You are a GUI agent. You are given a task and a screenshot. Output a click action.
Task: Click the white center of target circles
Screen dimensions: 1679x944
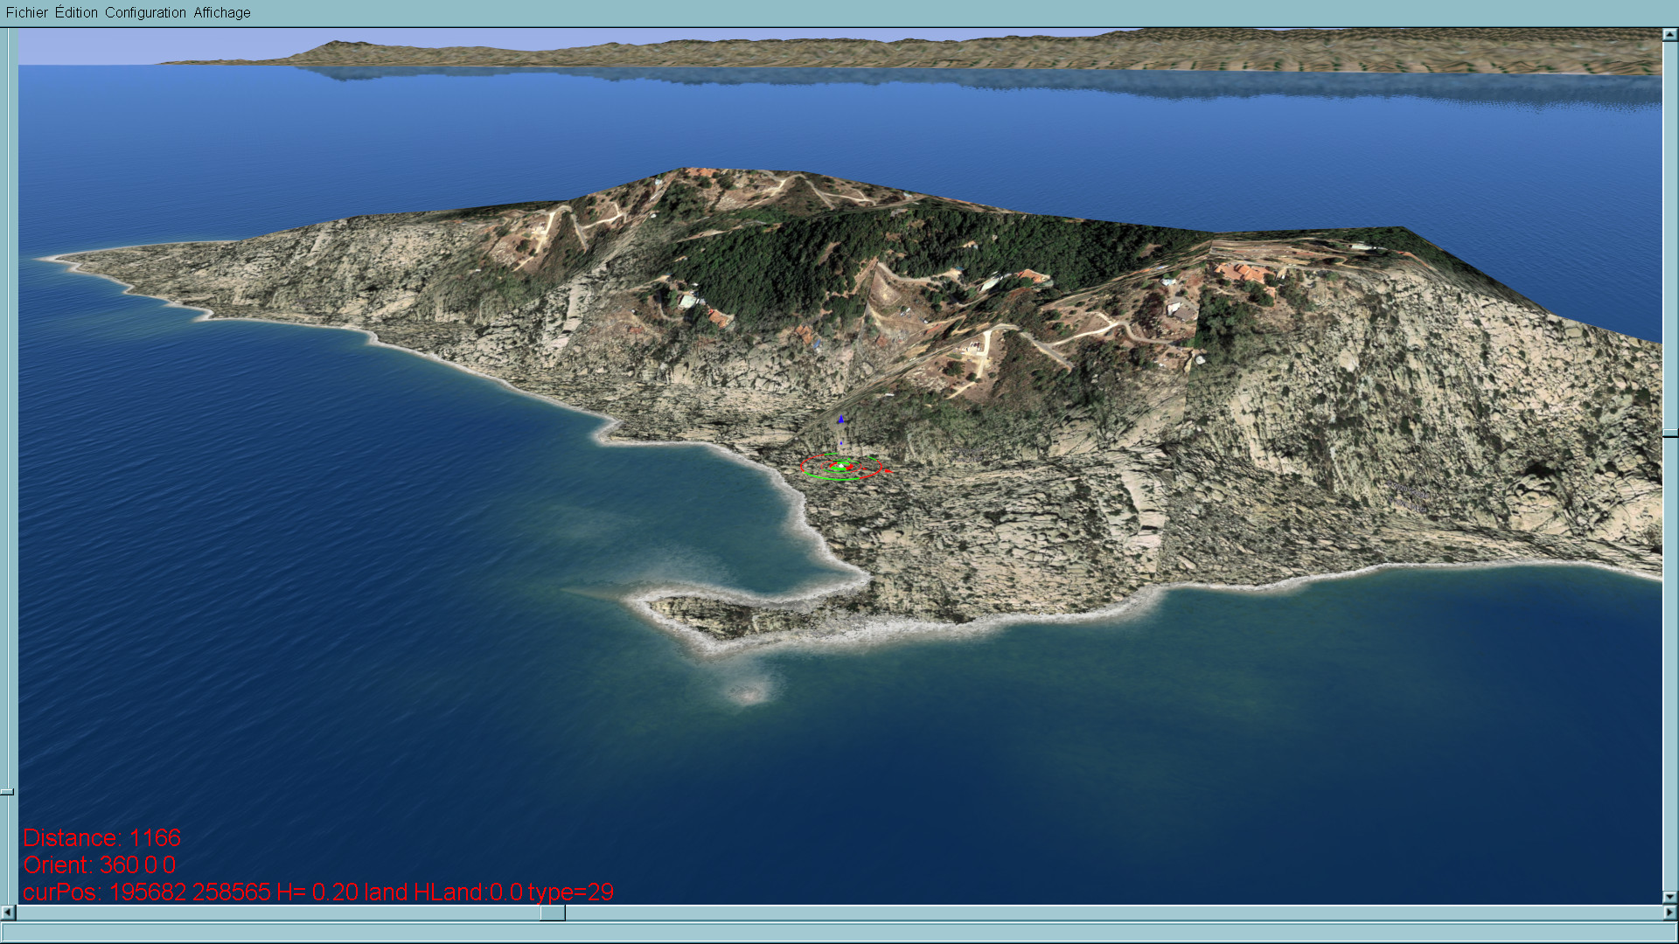[841, 466]
